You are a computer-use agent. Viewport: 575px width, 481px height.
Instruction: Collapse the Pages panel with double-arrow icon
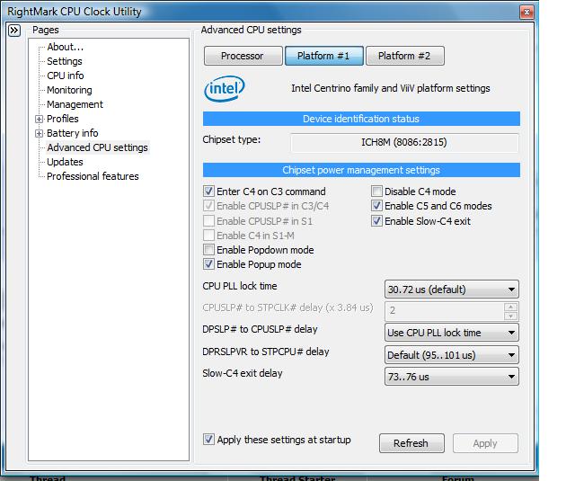click(x=14, y=30)
